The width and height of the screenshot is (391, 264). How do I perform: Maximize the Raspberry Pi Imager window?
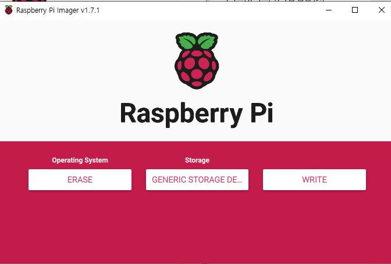pyautogui.click(x=355, y=10)
